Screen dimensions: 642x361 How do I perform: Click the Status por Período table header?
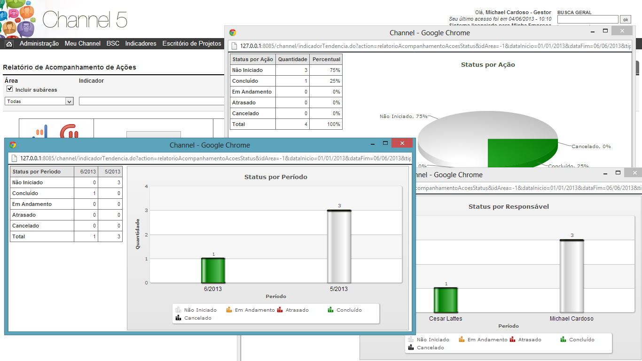coord(42,172)
